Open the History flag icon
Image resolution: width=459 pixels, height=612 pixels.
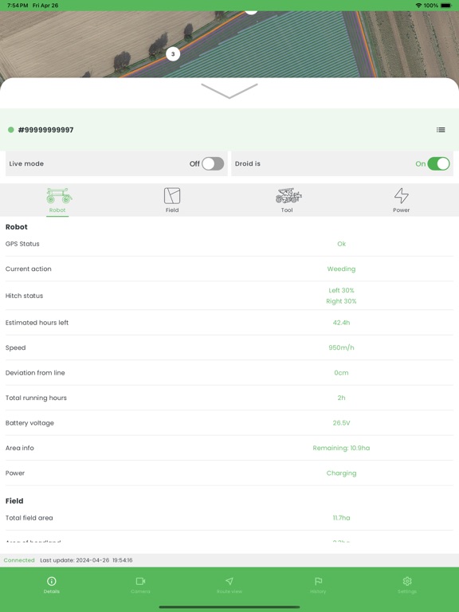[x=318, y=581]
